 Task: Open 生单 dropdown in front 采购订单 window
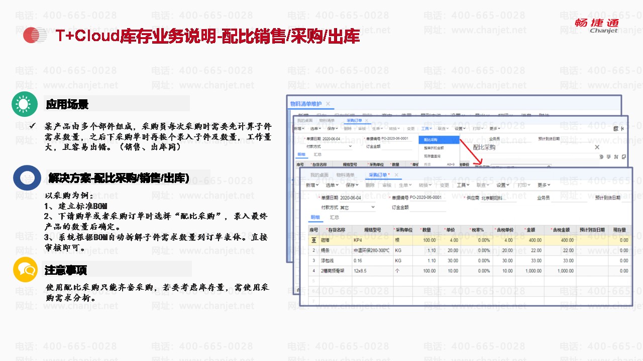(x=404, y=185)
